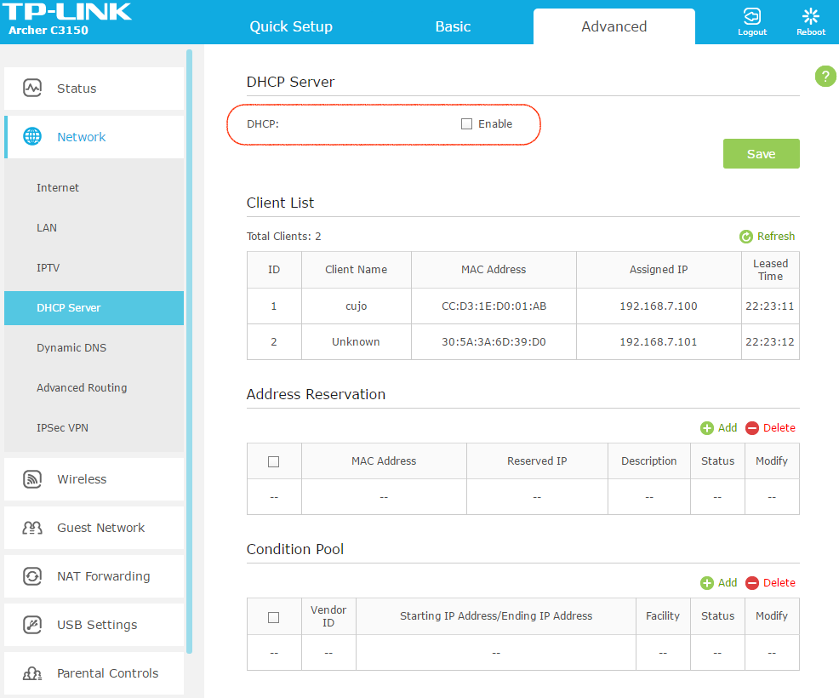Click the Assigned IP column header
This screenshot has height=698, width=839.
[659, 270]
